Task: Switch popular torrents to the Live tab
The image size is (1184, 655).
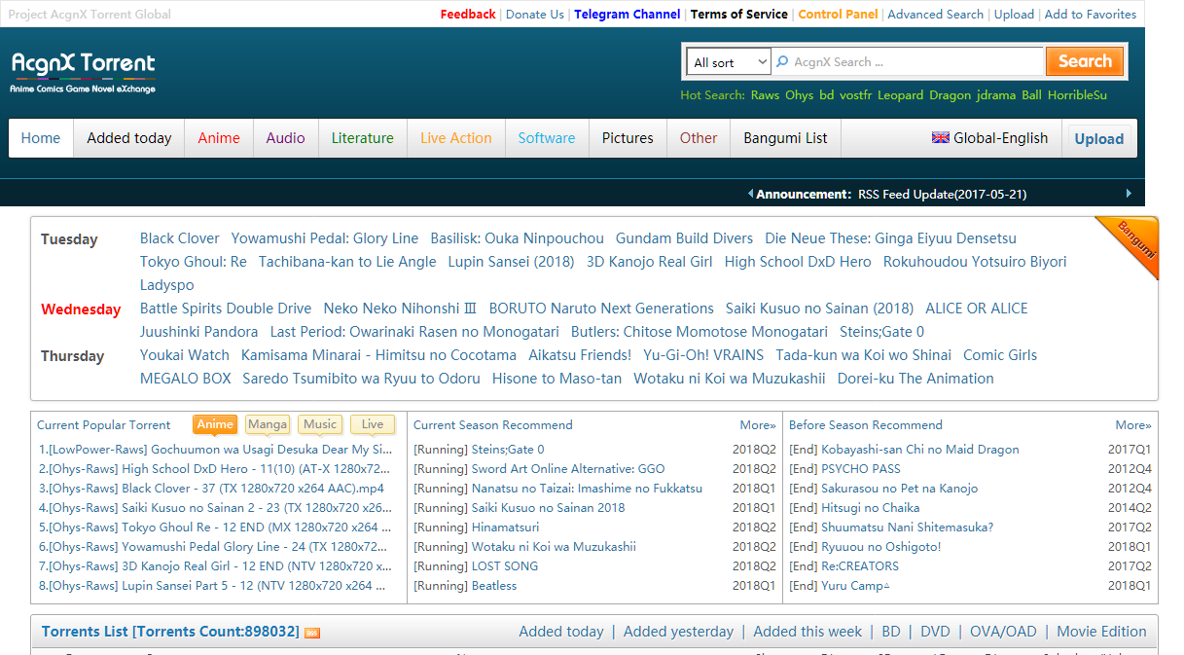Action: pyautogui.click(x=373, y=424)
